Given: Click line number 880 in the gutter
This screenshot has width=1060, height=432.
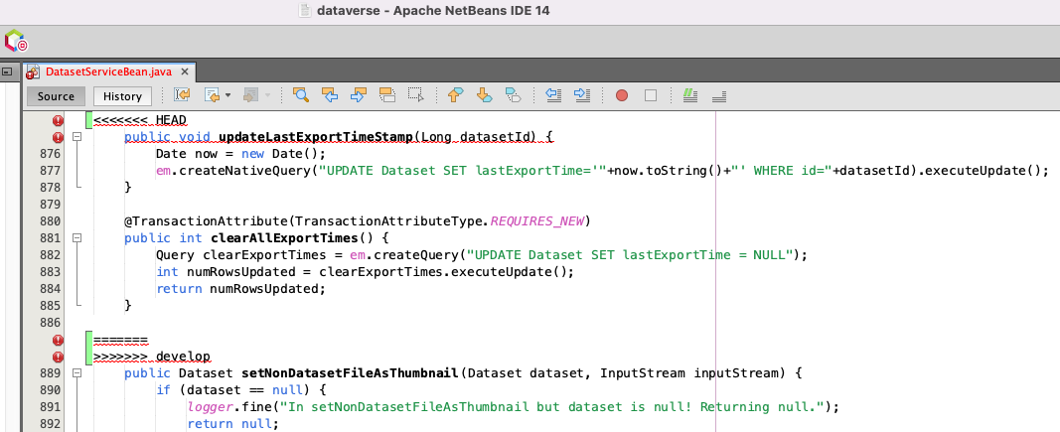Looking at the screenshot, I should (x=51, y=221).
